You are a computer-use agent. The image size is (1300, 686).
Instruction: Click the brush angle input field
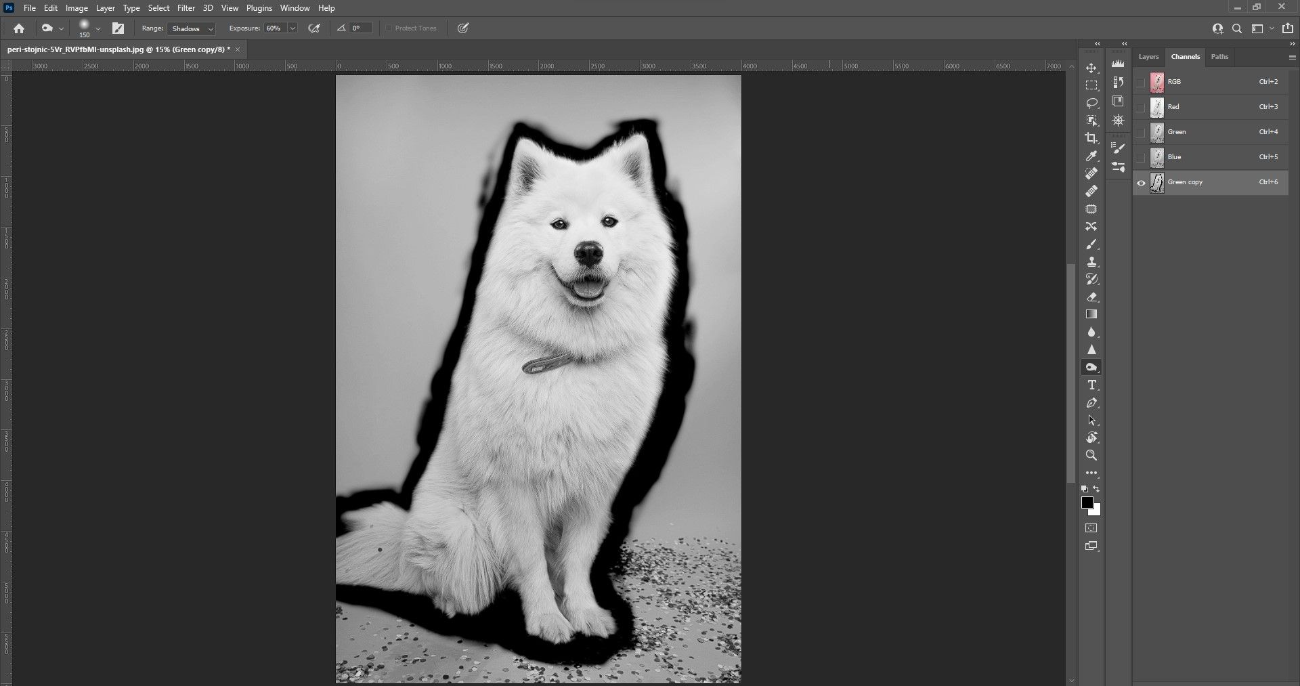pyautogui.click(x=360, y=28)
